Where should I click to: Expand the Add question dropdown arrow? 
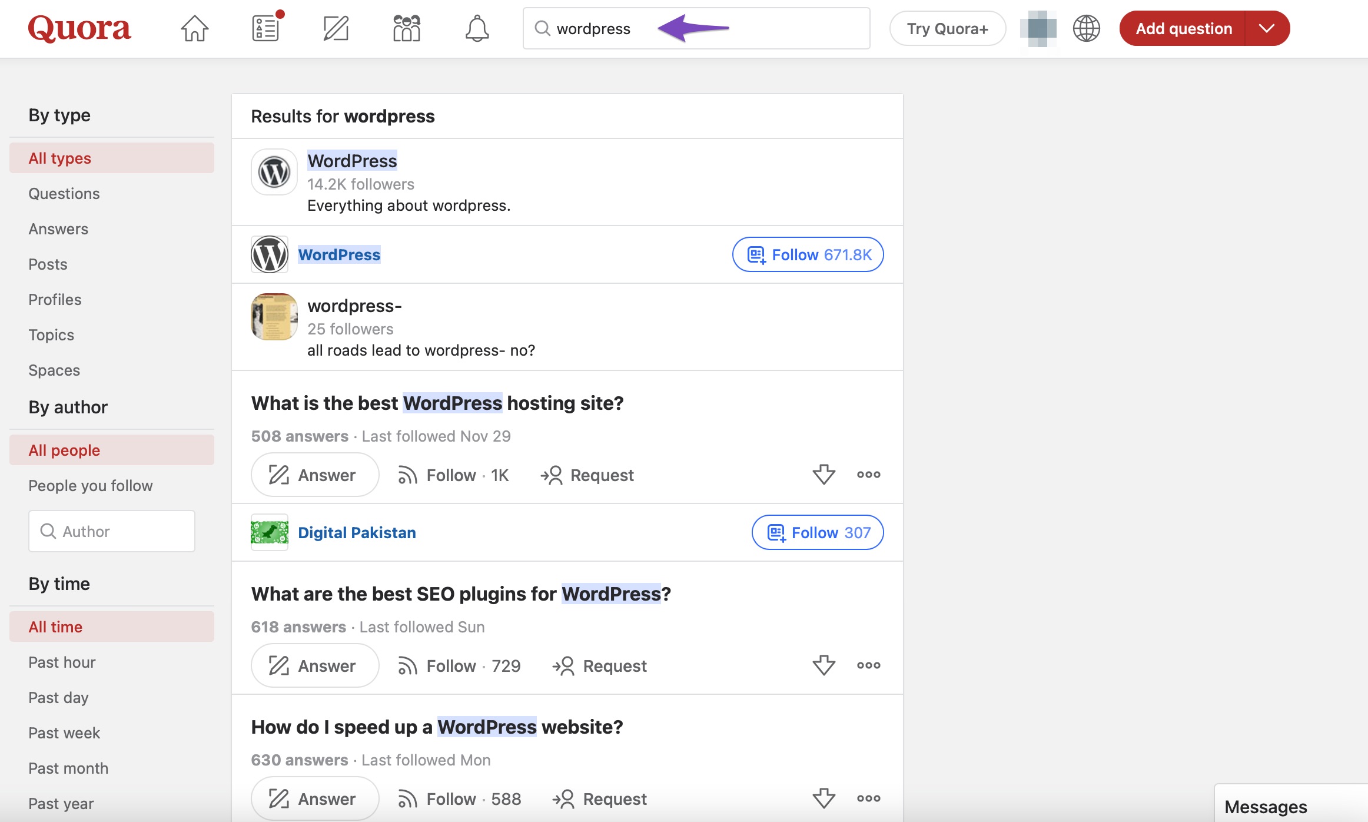point(1267,28)
